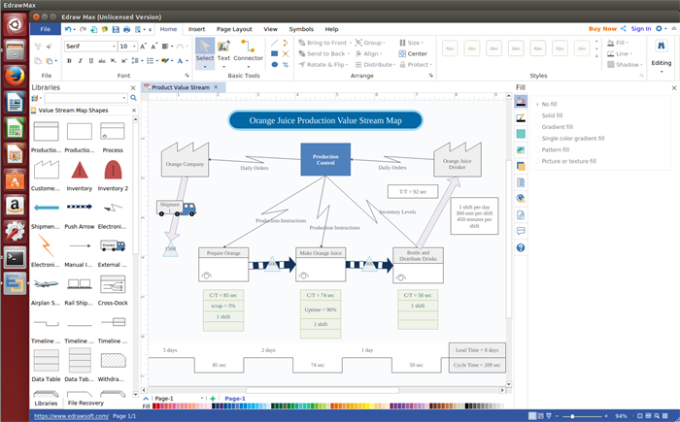Switch to the Page Layout ribbon tab
The image size is (680, 422).
pos(233,29)
